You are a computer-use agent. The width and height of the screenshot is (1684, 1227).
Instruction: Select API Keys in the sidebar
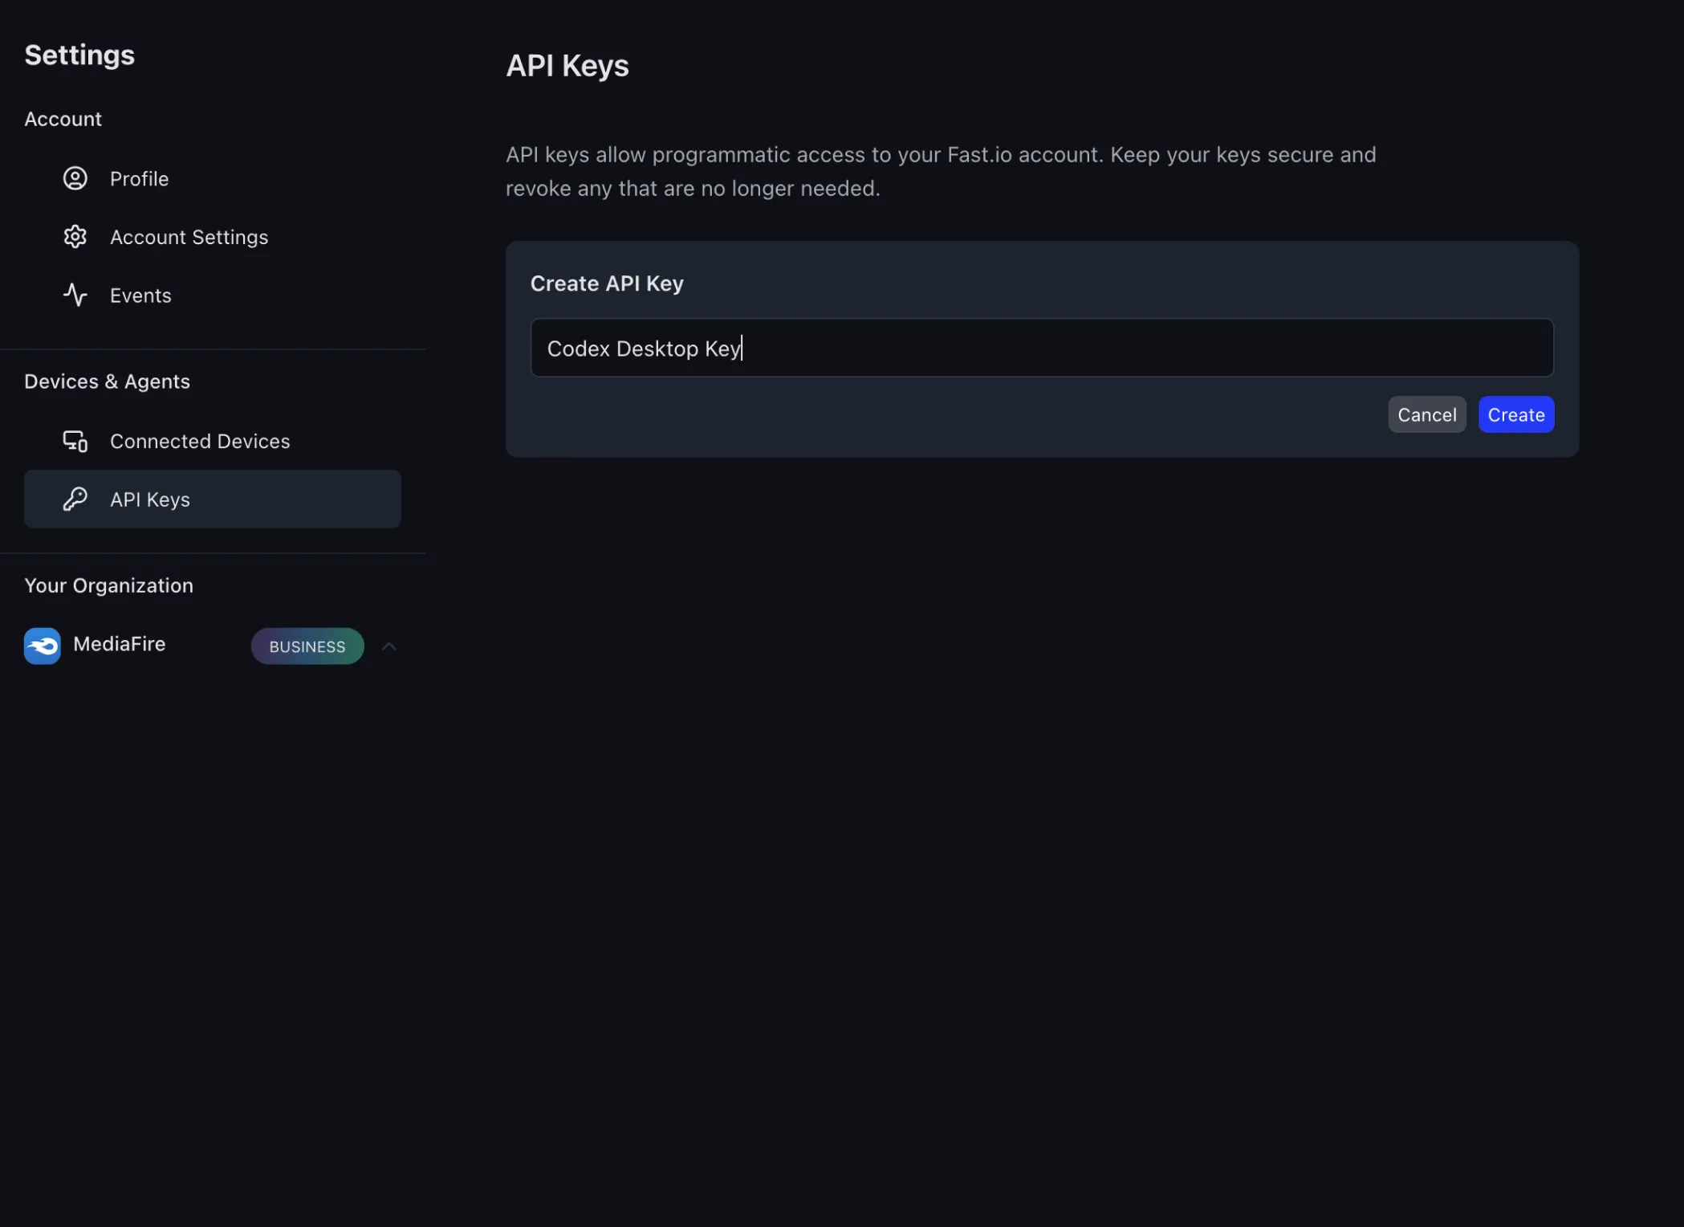pyautogui.click(x=150, y=499)
